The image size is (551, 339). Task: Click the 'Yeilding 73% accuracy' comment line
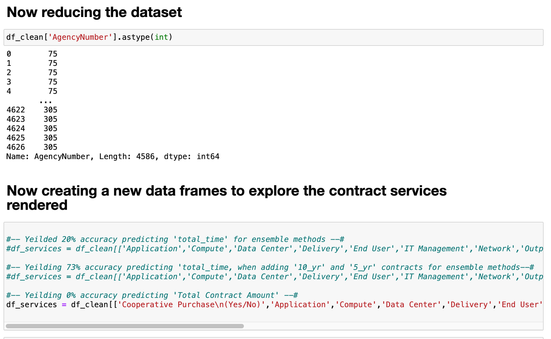click(270, 267)
